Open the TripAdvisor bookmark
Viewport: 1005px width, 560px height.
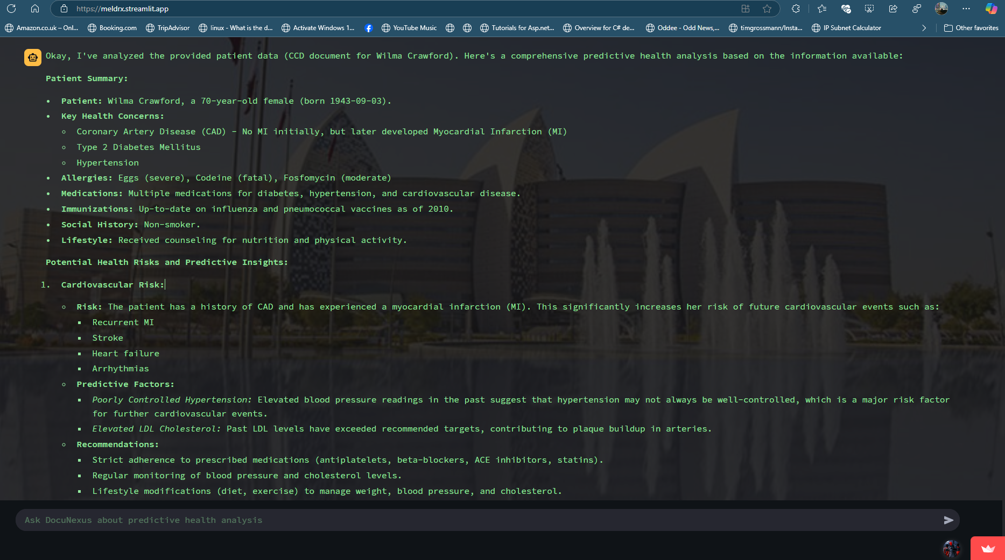[x=168, y=28]
